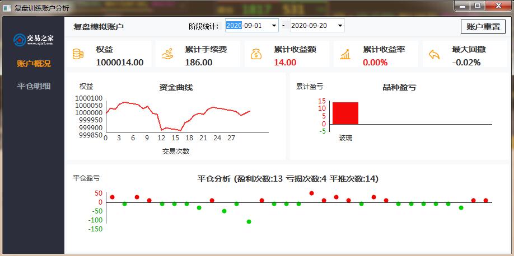Click inside the end date 2020-09-20 field
Screen dimensions: 514x256
(311, 26)
